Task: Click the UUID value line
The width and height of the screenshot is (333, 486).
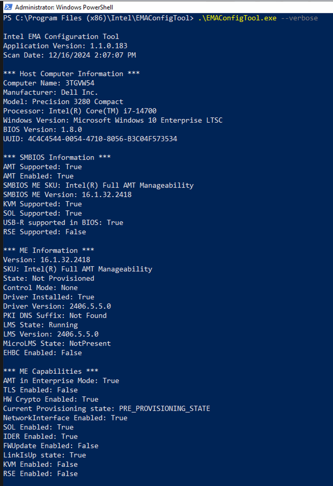Action: click(x=90, y=139)
